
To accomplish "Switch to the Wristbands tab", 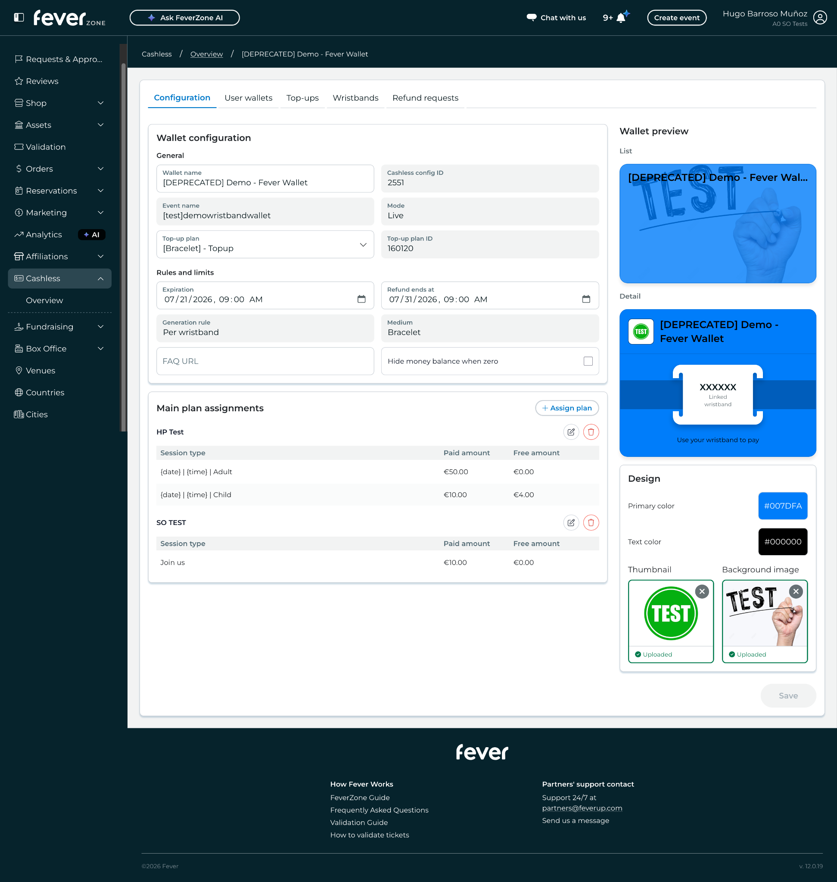I will pos(355,98).
